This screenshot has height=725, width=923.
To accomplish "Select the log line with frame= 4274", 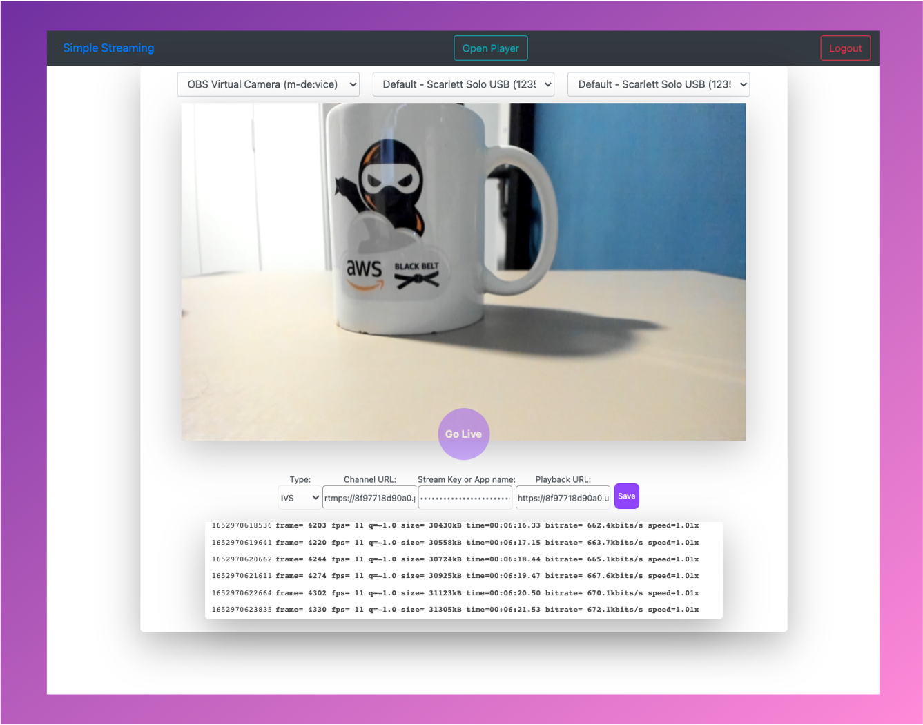I will click(x=456, y=576).
